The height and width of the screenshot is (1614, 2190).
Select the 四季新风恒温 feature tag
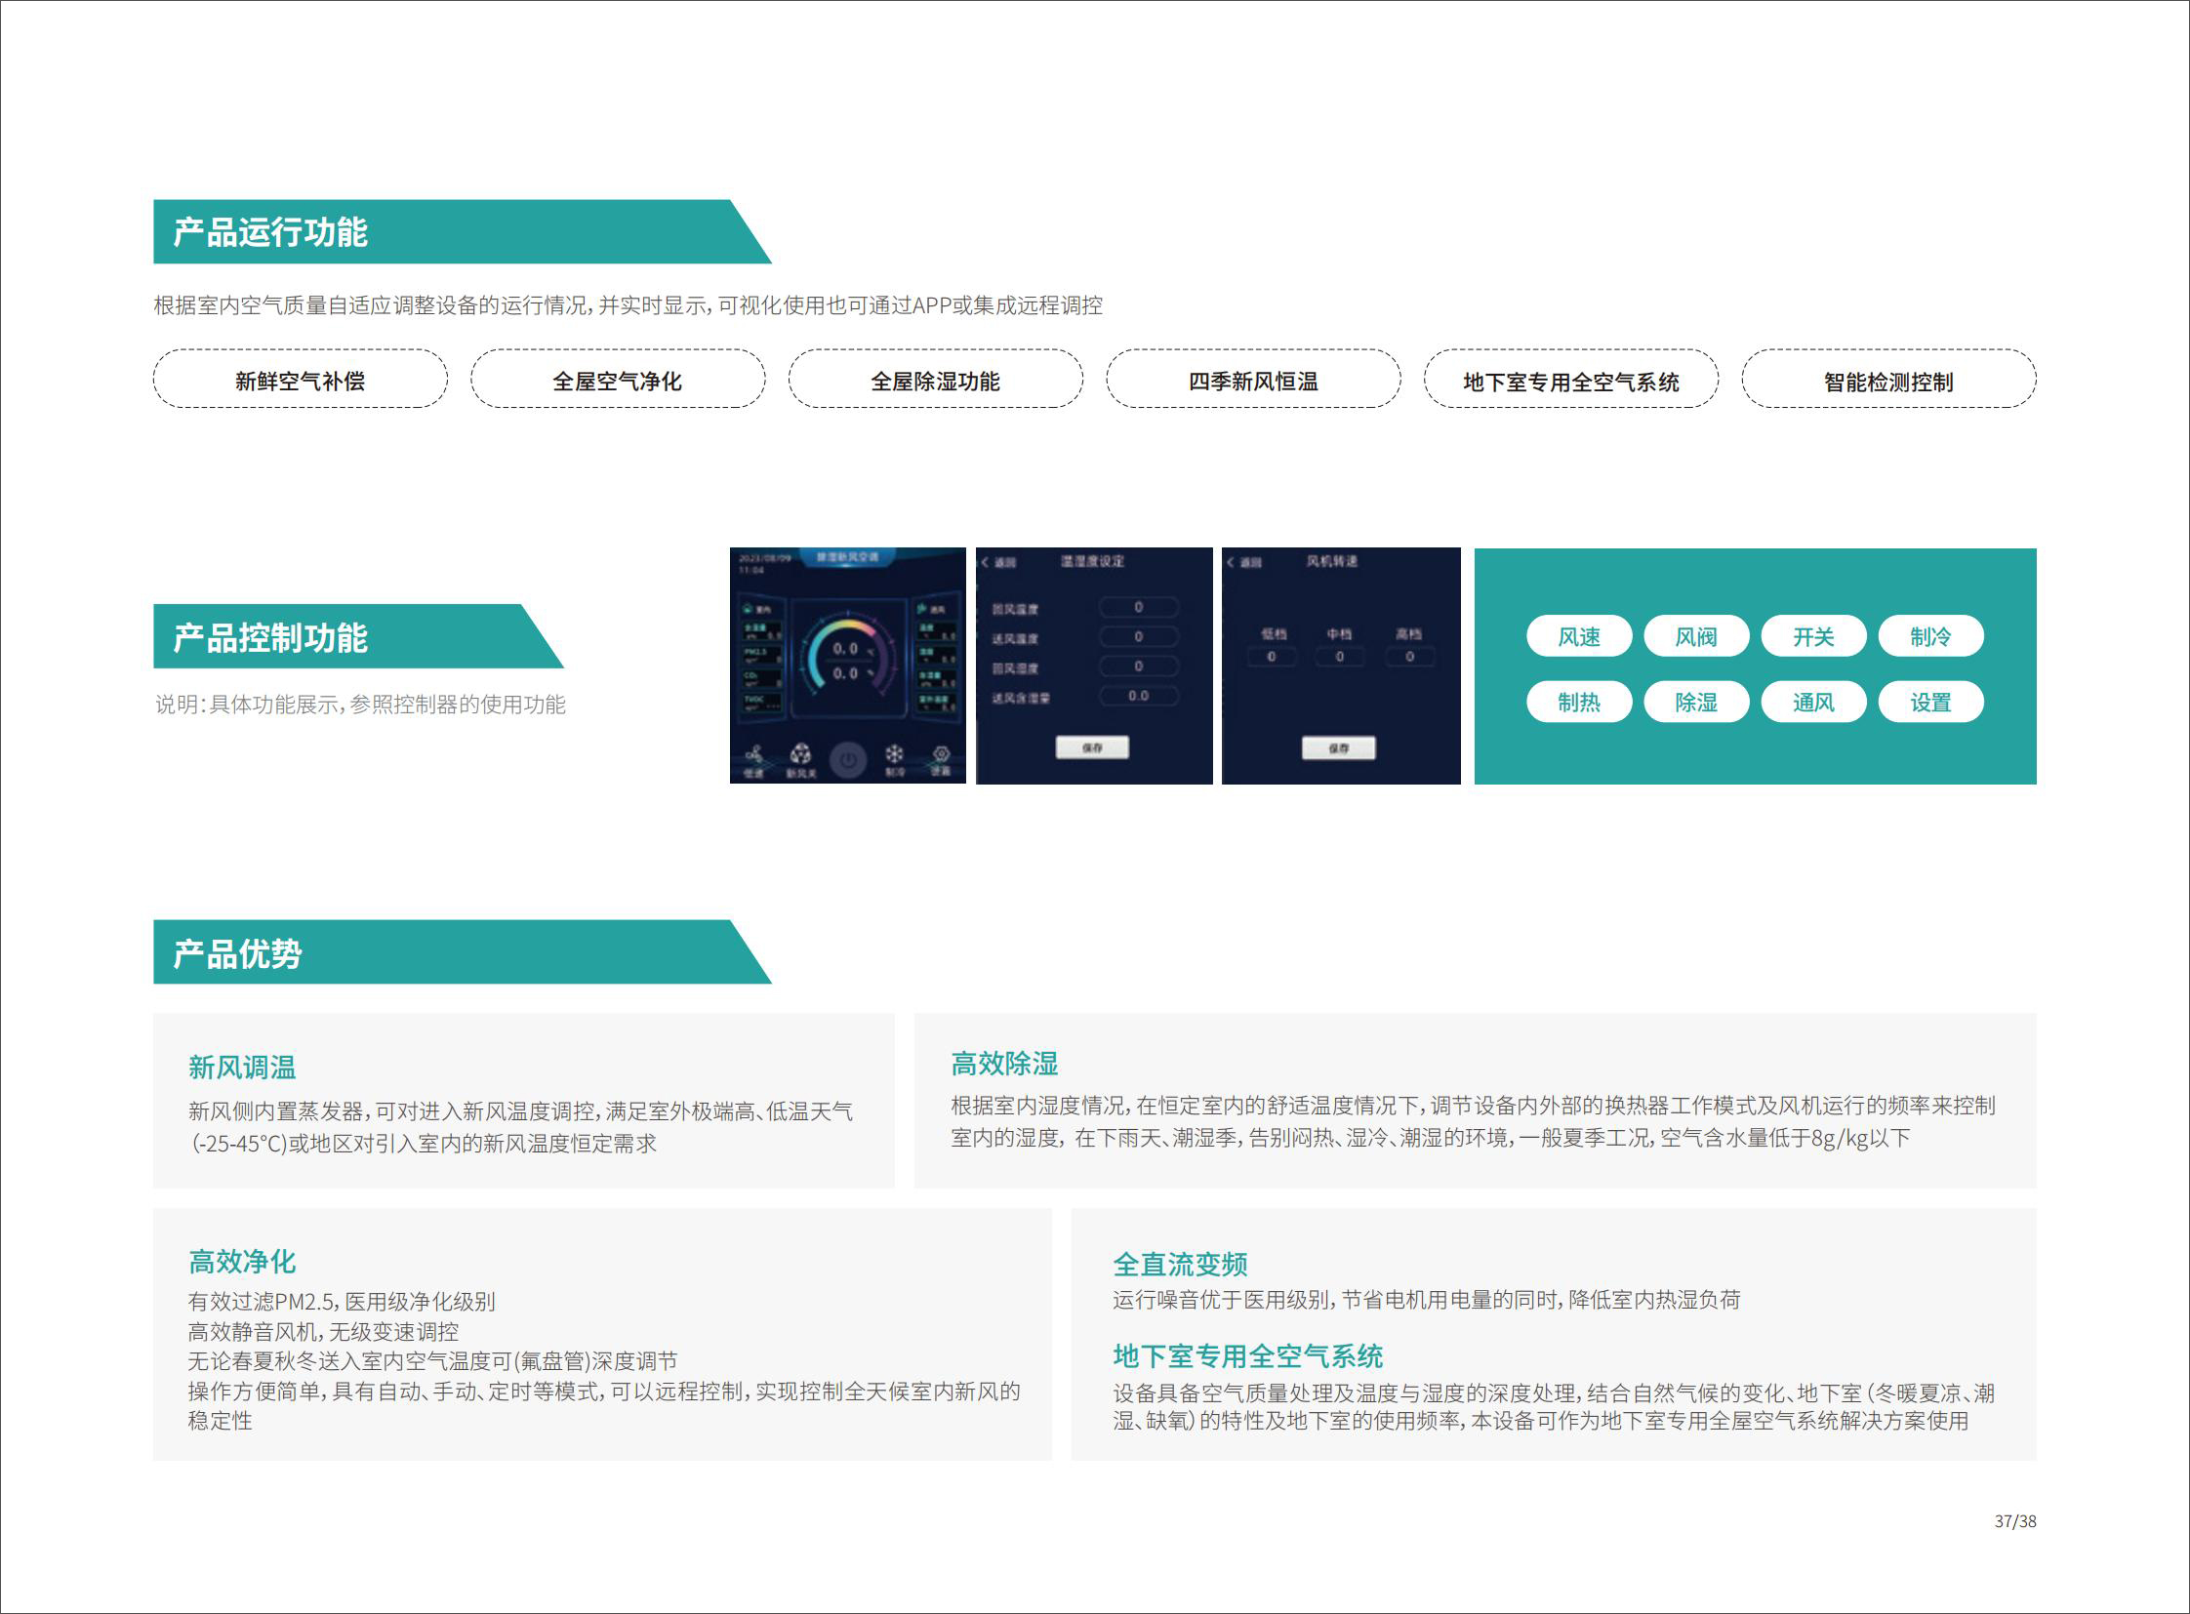point(1253,379)
